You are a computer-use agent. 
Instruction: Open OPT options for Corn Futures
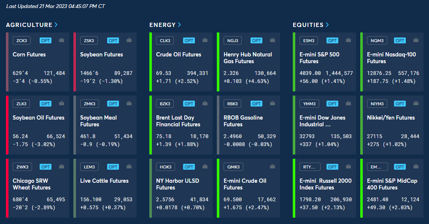(46, 40)
